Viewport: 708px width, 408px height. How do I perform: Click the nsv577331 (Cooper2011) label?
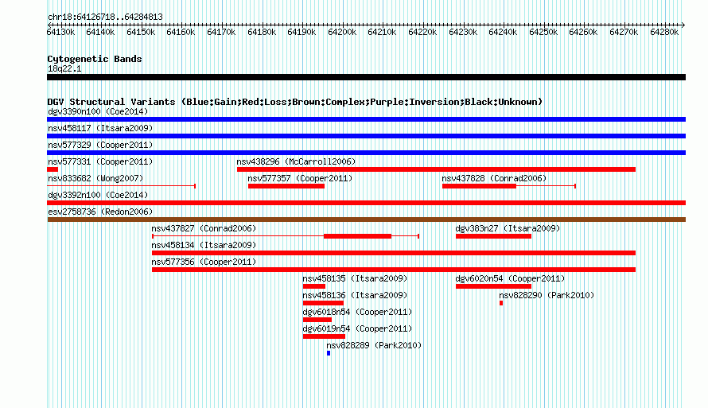(100, 161)
